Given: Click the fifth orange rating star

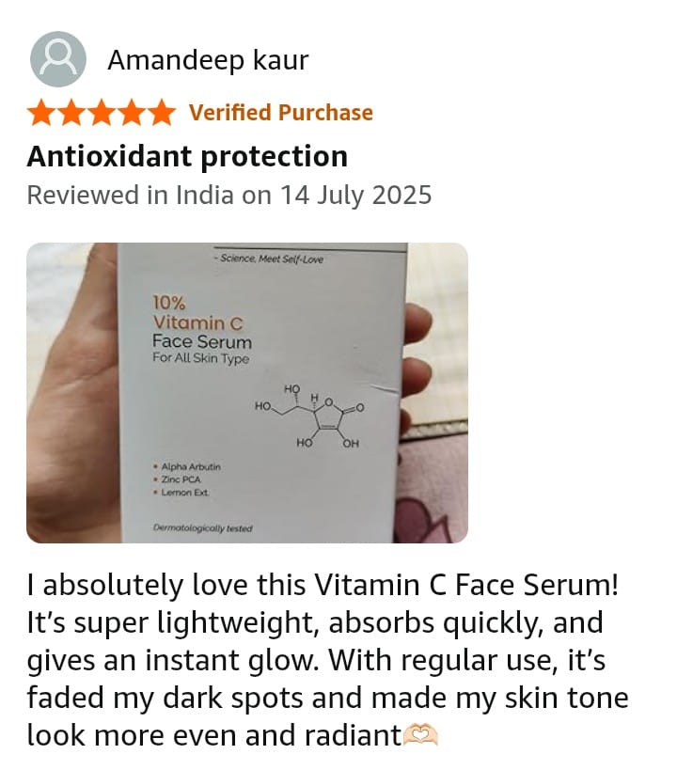Looking at the screenshot, I should 161,113.
